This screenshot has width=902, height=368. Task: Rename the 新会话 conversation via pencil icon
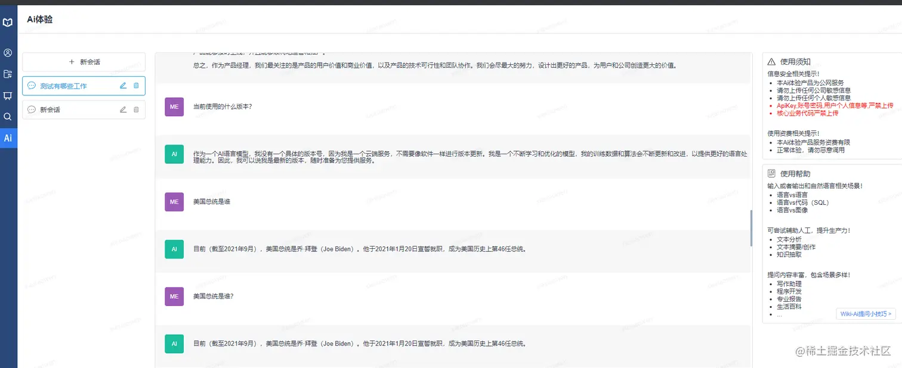(x=123, y=110)
